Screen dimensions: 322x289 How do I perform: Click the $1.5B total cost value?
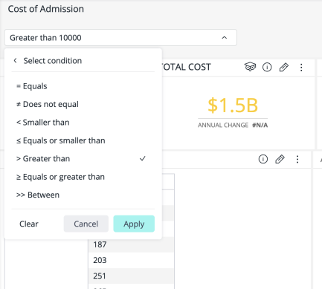coord(233,105)
